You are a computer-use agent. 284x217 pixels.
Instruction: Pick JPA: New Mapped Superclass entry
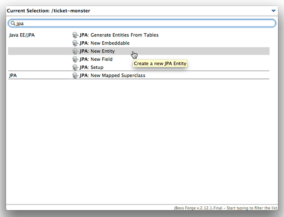click(112, 75)
